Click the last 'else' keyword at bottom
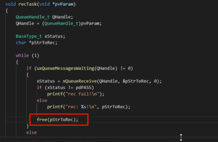 [x=31, y=132]
